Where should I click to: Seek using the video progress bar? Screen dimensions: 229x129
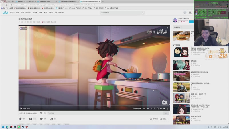pos(94,106)
